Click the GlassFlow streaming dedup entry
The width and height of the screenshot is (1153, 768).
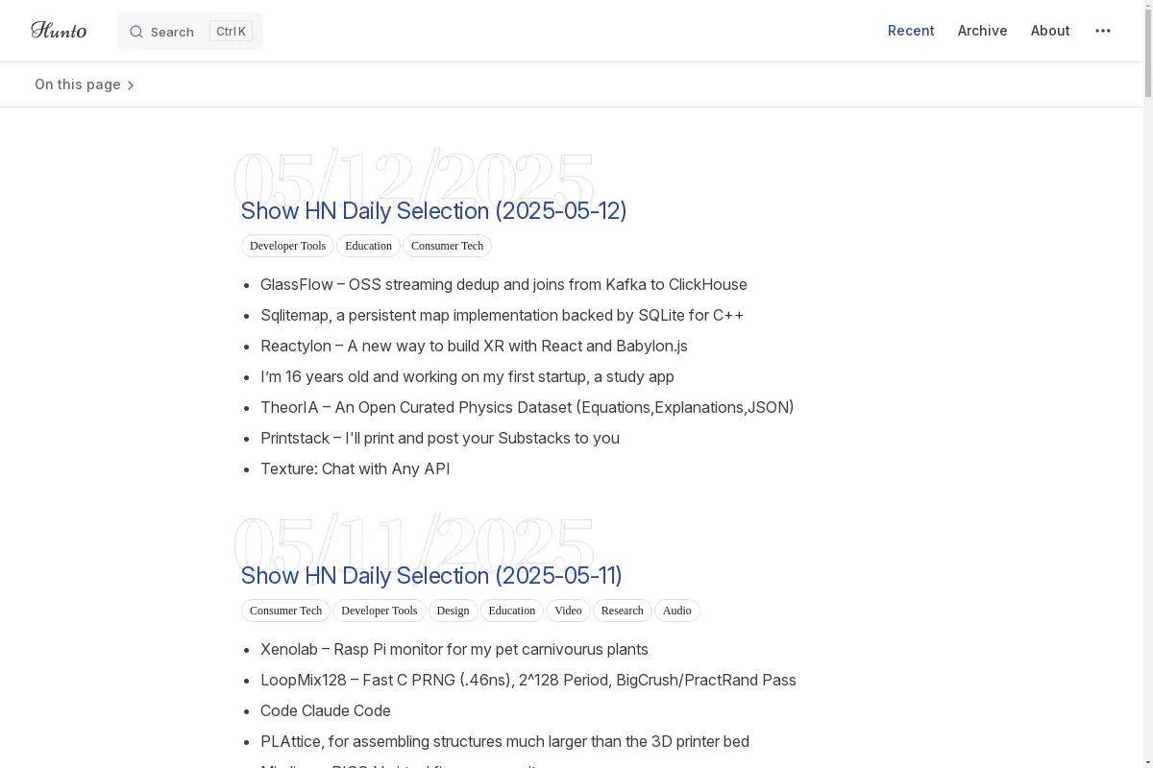point(503,284)
